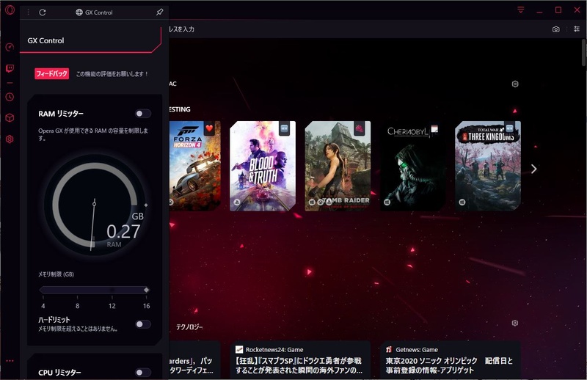The image size is (587, 380).
Task: Click the Opera logo menu icon
Action: click(x=10, y=10)
